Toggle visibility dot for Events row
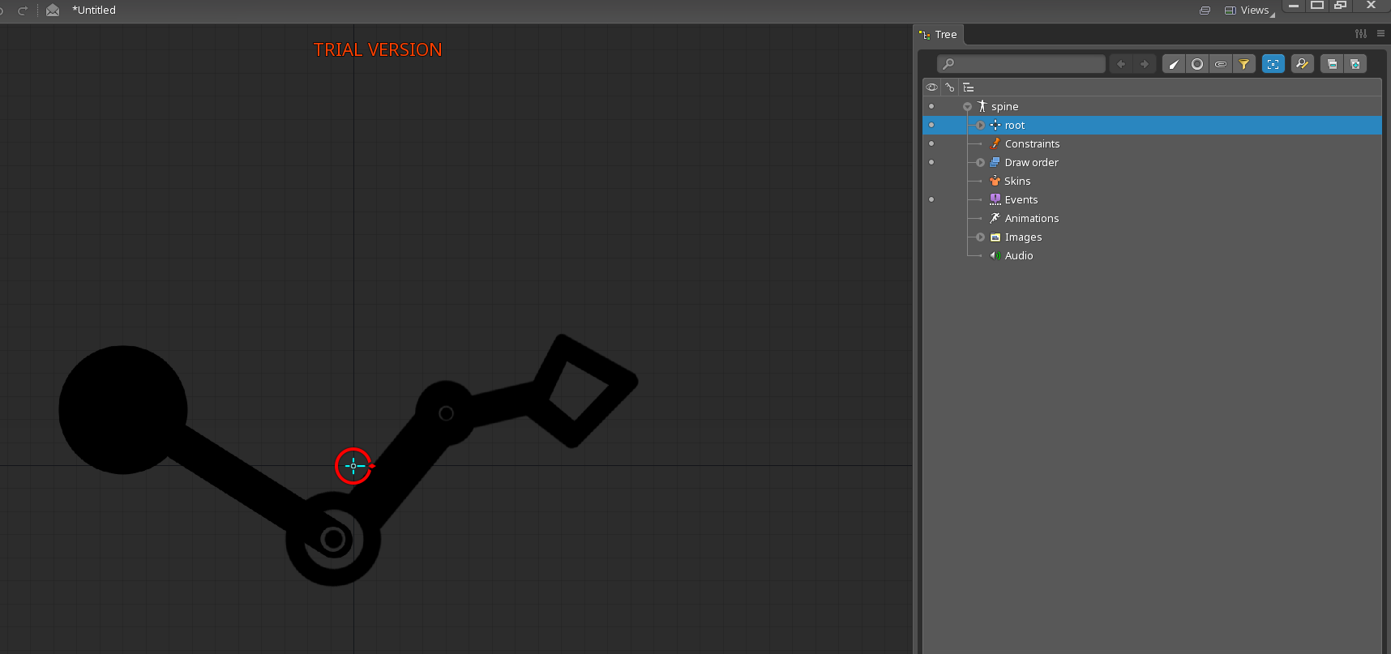Viewport: 1391px width, 654px height. 931,199
